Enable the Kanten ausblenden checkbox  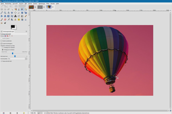1,41
